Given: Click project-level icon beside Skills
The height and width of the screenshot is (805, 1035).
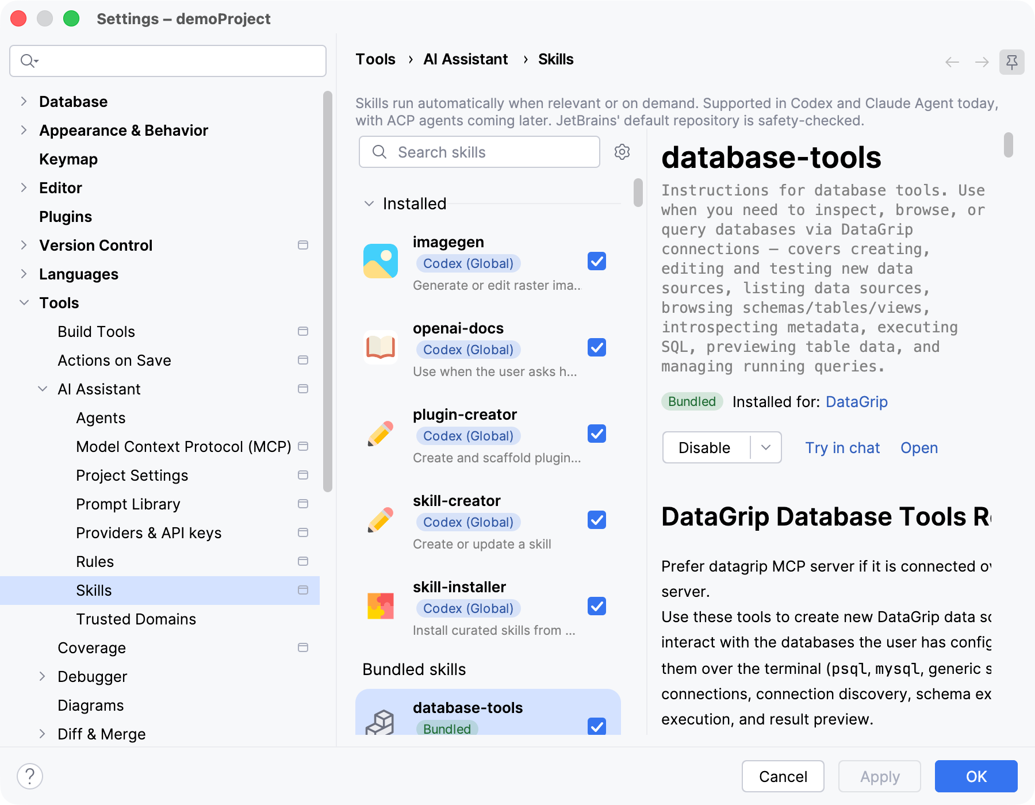Looking at the screenshot, I should (x=303, y=590).
